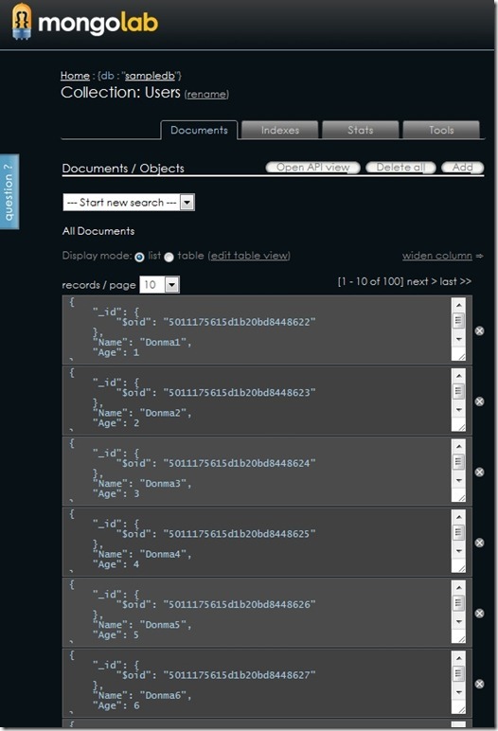
Task: Switch to the Tools tab
Action: coord(441,130)
